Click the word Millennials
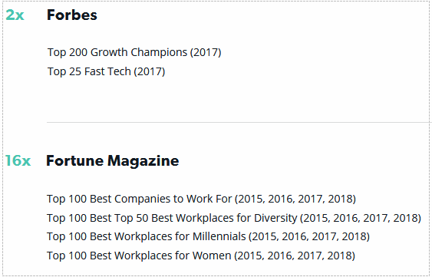 pyautogui.click(x=219, y=236)
